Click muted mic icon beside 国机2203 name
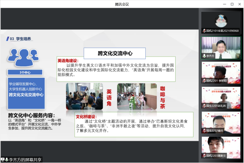Image resolution: width=244 pixels, height=163 pixels. [204, 156]
